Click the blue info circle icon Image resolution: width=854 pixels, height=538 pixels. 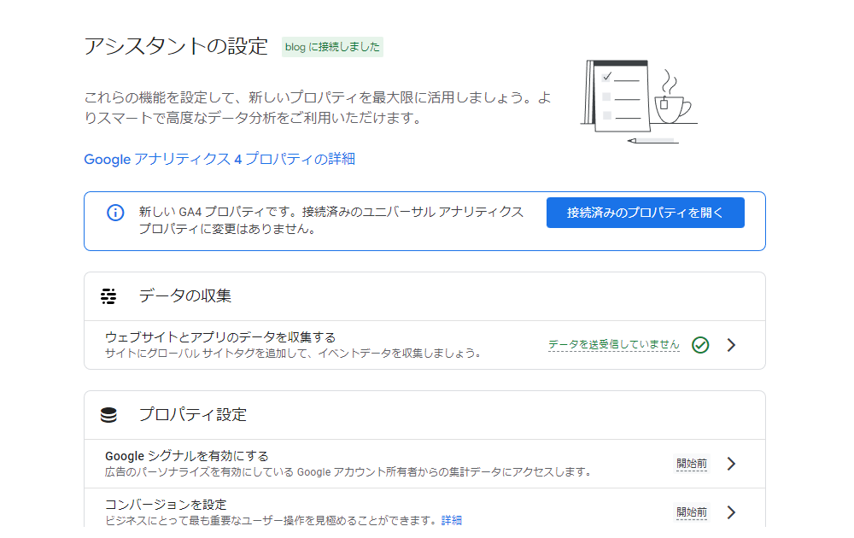point(115,213)
